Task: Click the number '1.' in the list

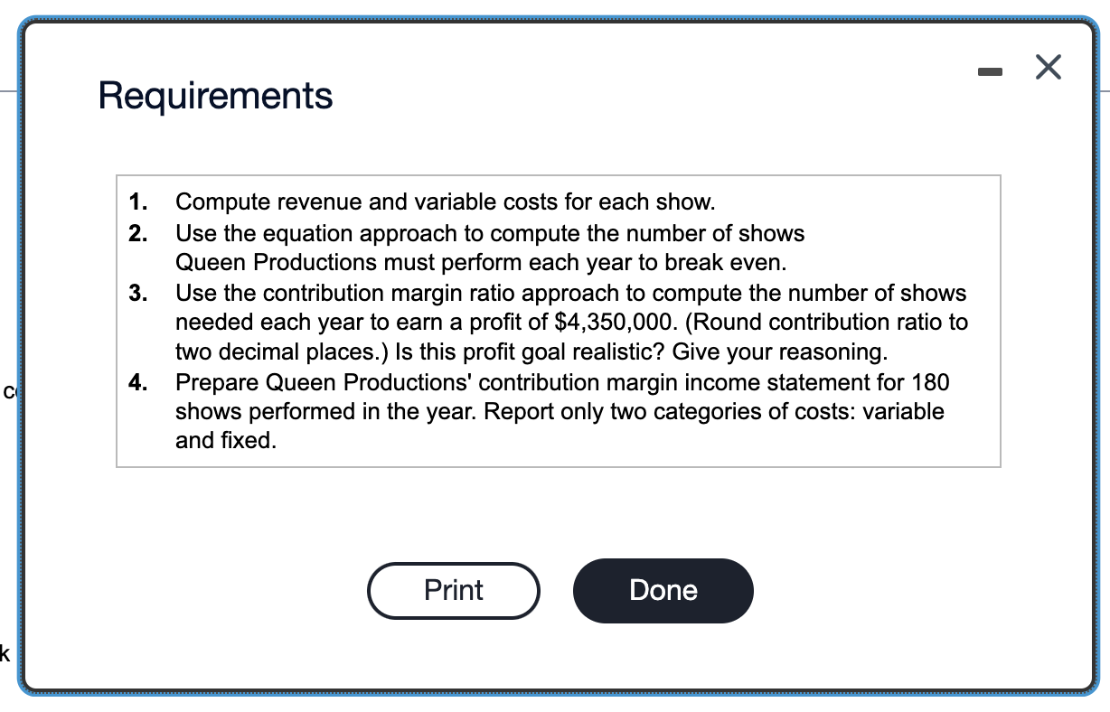Action: (x=136, y=201)
